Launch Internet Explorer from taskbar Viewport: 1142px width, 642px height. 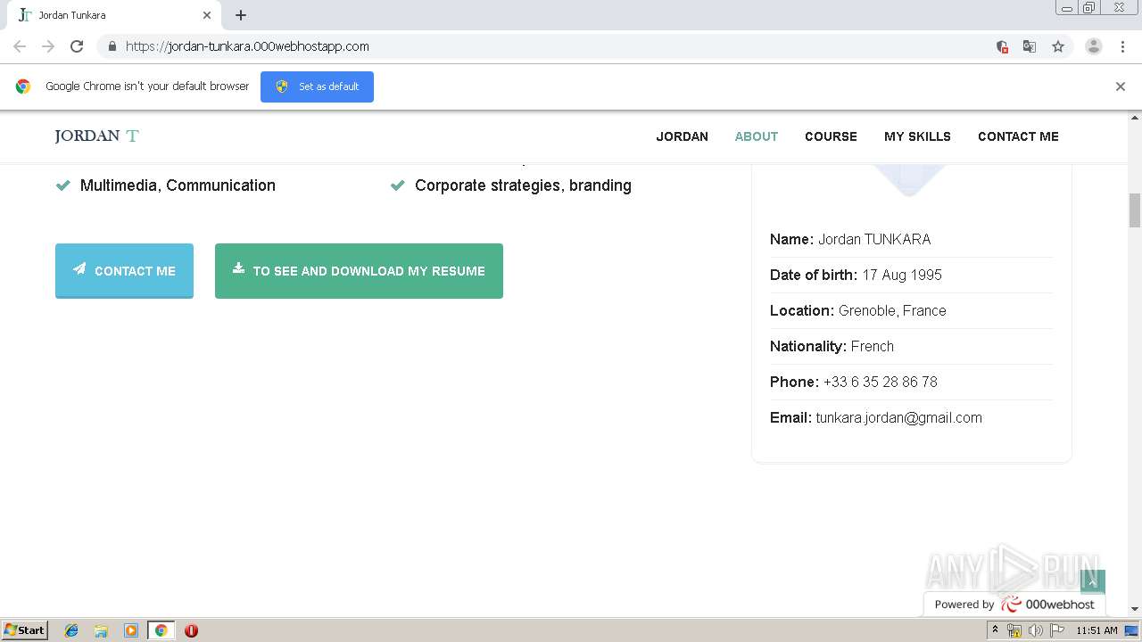click(x=71, y=630)
